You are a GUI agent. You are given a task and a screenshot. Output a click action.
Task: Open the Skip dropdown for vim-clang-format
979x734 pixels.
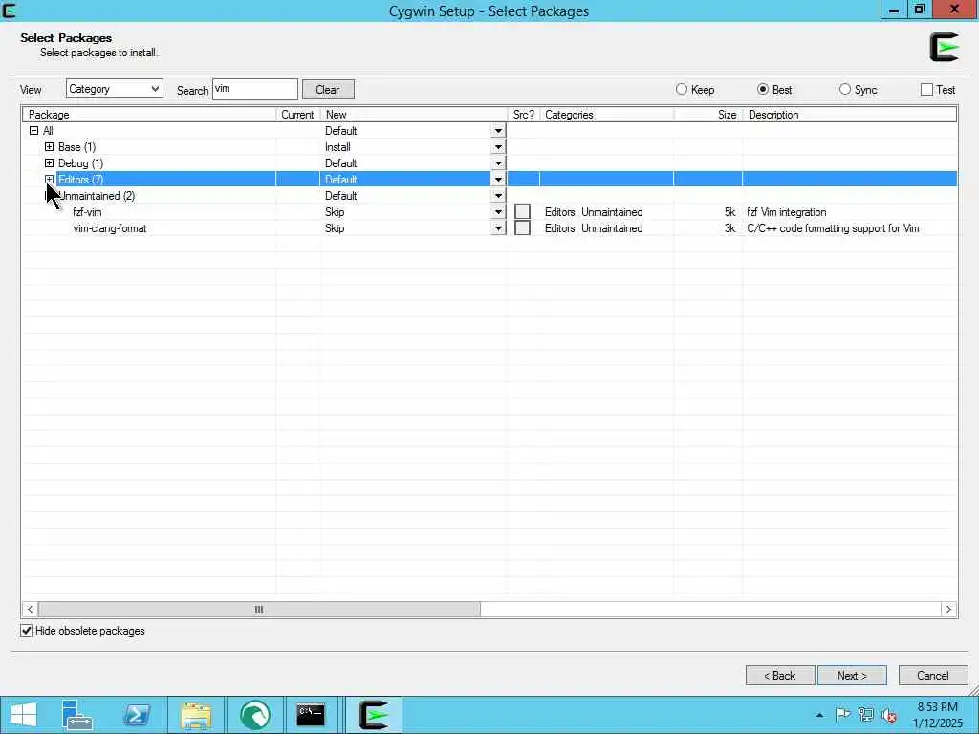pyautogui.click(x=498, y=228)
